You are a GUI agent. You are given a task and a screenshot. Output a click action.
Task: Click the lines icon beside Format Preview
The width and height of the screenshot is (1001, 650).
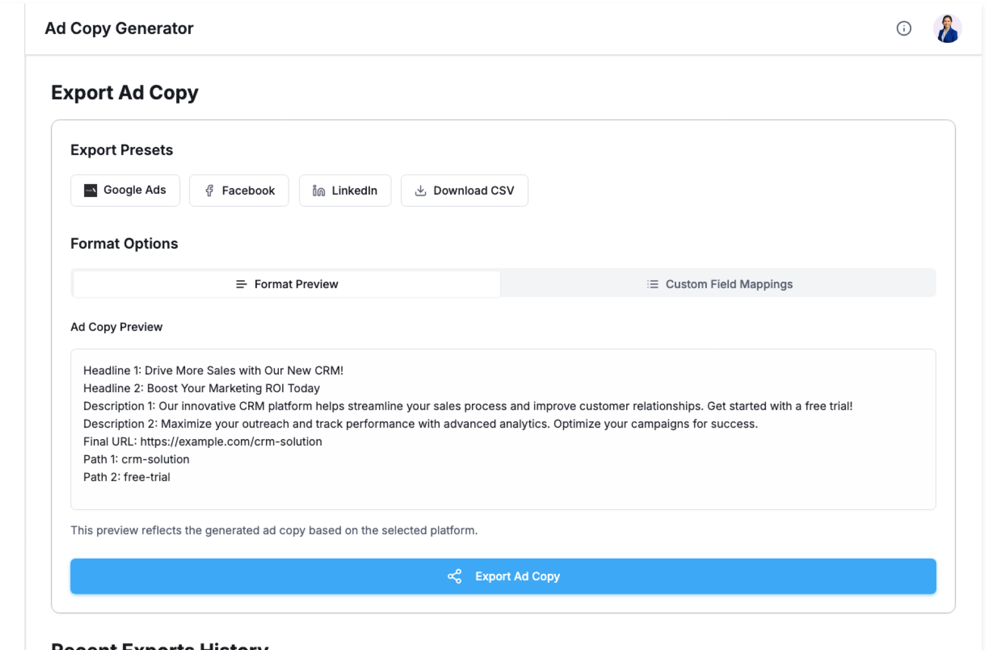click(x=241, y=284)
